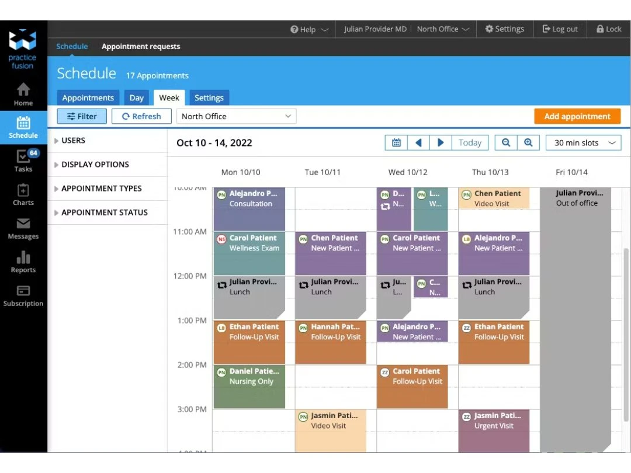Screen dimensions: 631x473
Task: Expand the APPOINTMENT STATUS section
Action: click(x=107, y=213)
